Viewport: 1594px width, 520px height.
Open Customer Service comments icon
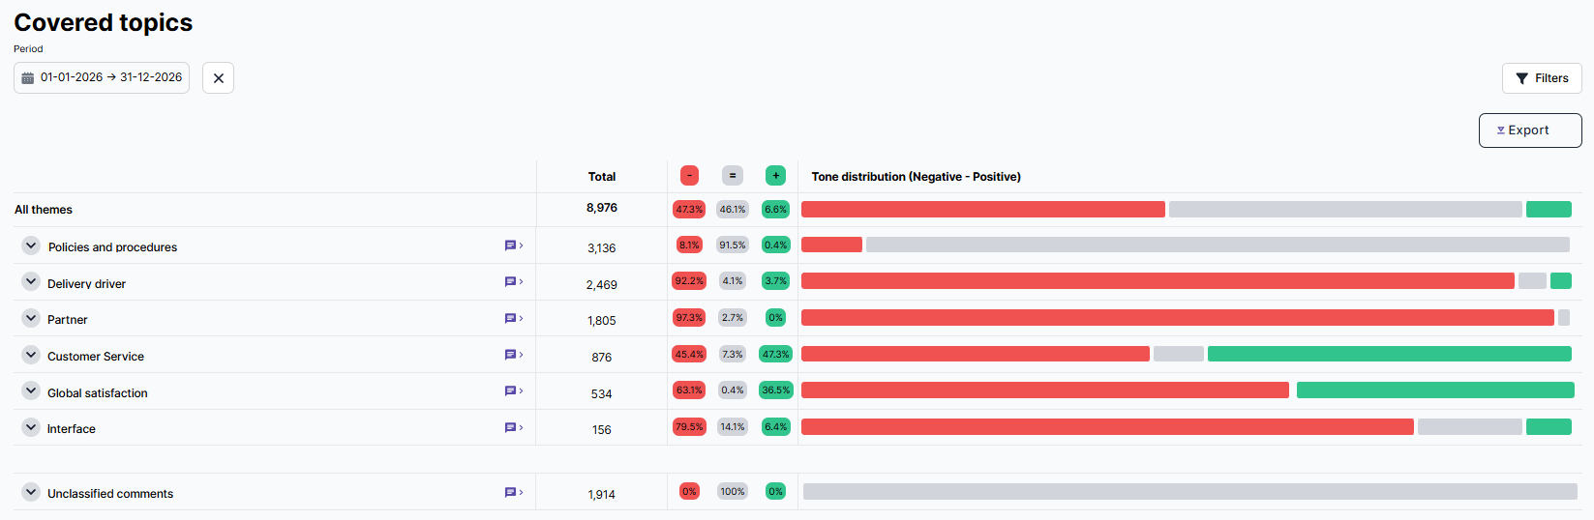pos(513,355)
